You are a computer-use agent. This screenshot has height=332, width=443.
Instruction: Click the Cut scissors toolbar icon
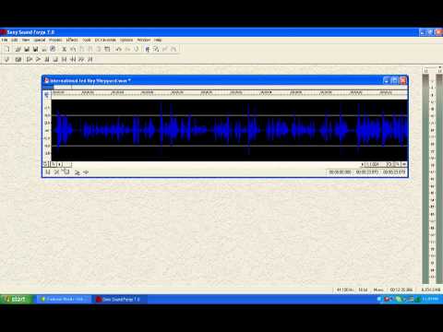(64, 49)
